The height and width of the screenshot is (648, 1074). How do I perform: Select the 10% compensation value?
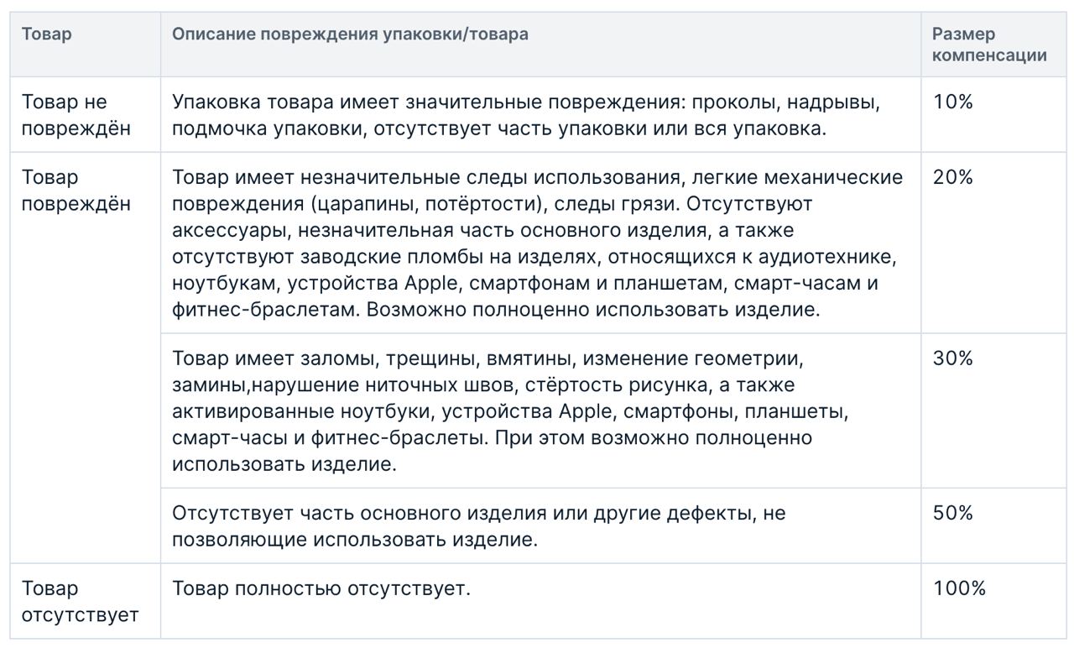pos(952,102)
